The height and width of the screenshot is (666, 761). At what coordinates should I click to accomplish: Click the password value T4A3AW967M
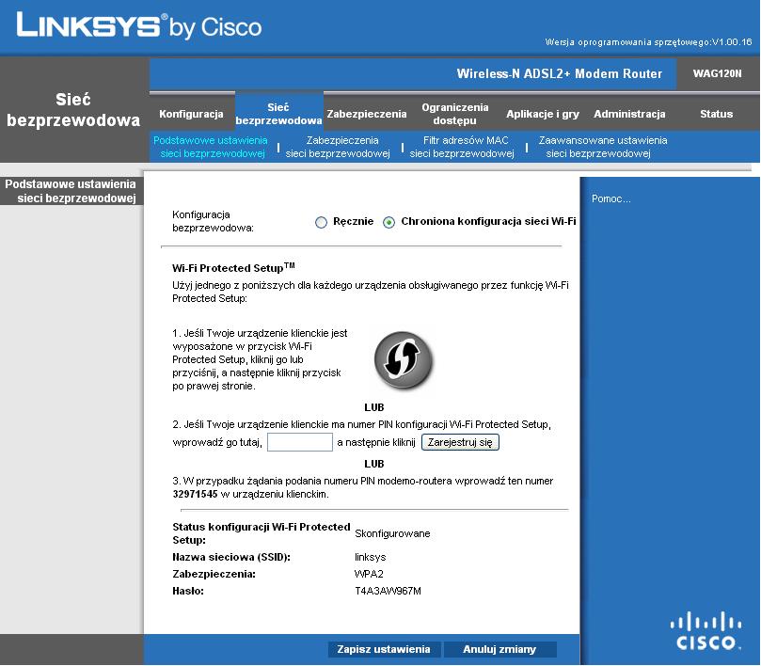point(388,591)
